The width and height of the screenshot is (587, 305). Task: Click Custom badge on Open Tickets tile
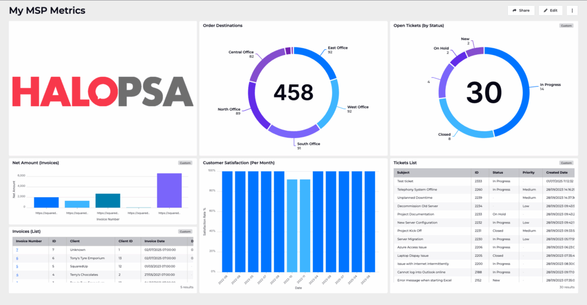(566, 26)
